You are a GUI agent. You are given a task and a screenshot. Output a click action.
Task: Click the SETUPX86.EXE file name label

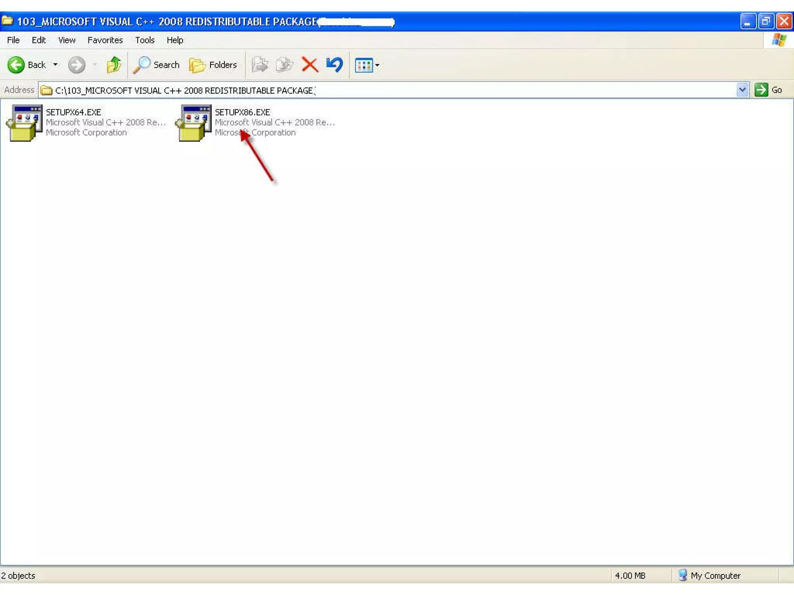pos(242,112)
